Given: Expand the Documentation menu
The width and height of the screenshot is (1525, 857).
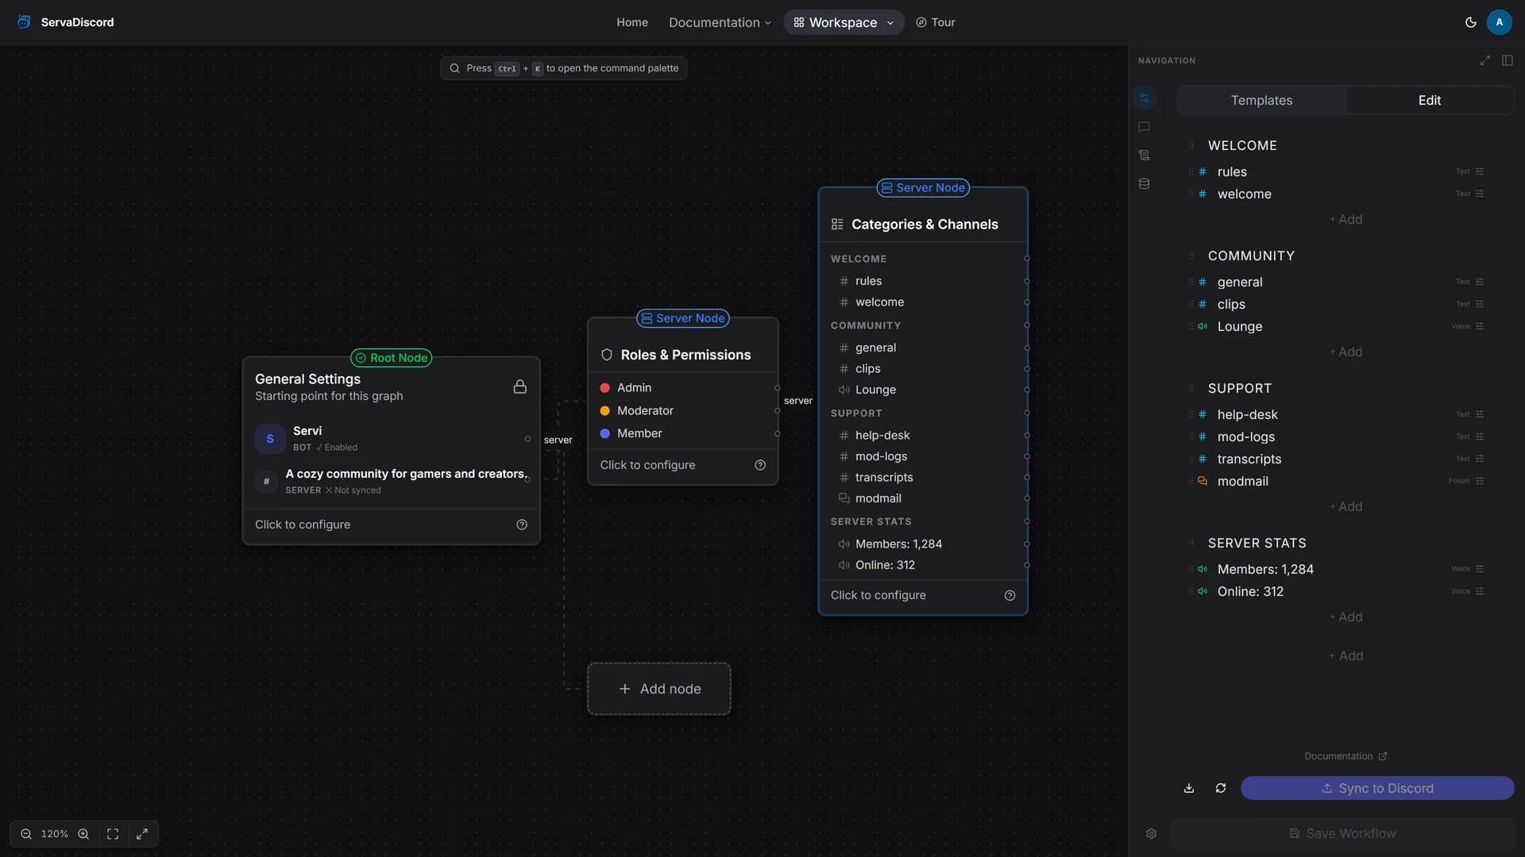Looking at the screenshot, I should coord(720,22).
